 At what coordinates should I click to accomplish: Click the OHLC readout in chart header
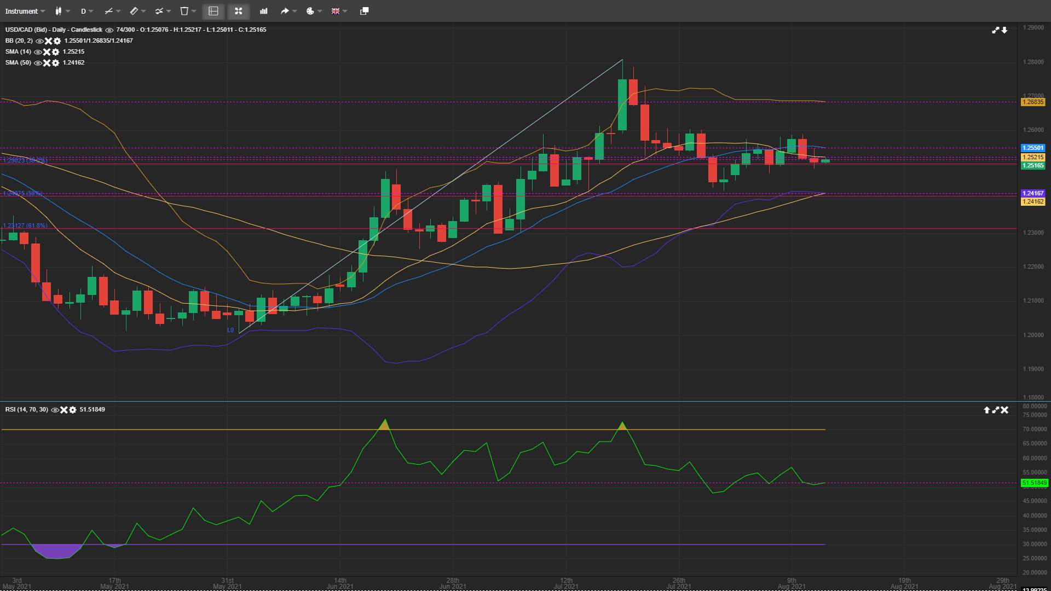click(x=191, y=30)
